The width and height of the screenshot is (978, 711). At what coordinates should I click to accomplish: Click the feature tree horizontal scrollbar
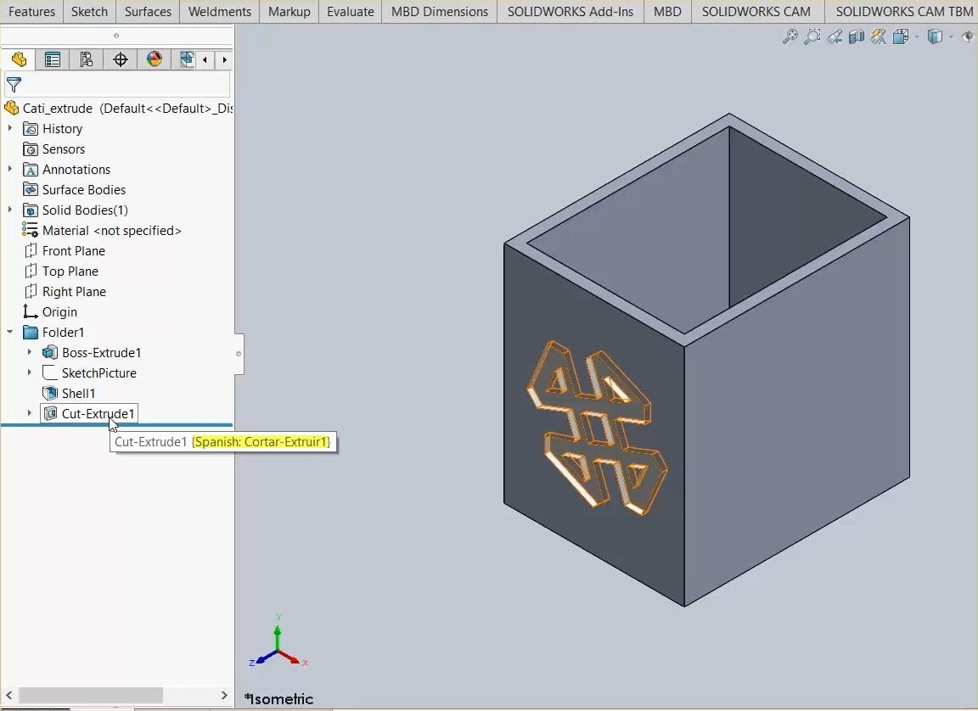[91, 695]
